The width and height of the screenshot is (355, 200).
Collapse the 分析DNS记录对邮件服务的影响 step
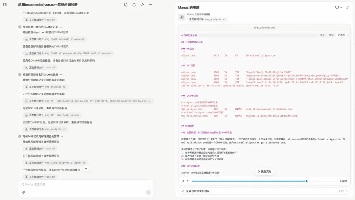[62, 136]
